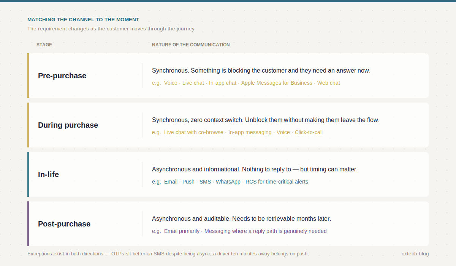Select "Live chat with co-browse"
456x266 pixels.
click(x=194, y=132)
